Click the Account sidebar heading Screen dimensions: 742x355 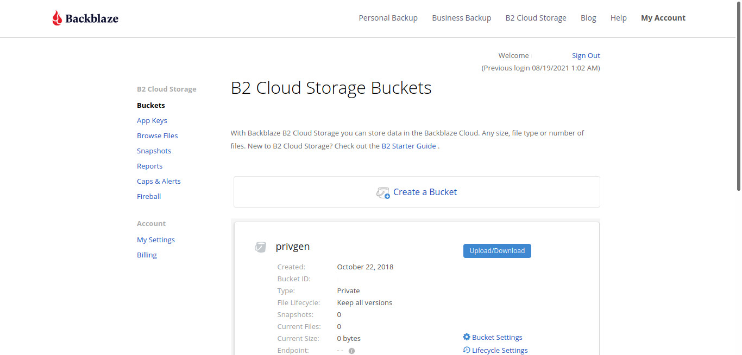[x=151, y=223]
